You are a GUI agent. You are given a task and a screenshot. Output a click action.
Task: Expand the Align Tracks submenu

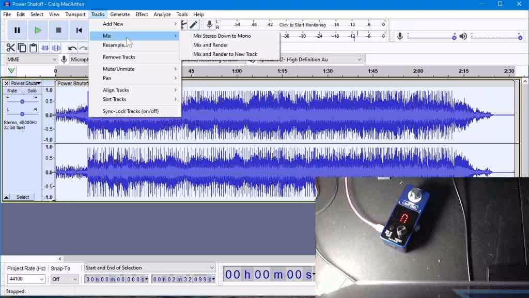135,90
